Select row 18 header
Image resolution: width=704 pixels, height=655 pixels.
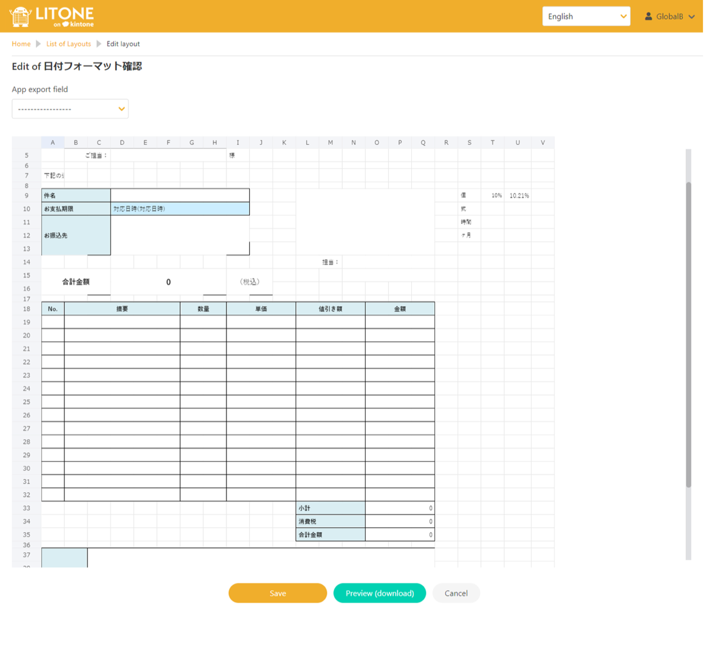click(x=26, y=309)
